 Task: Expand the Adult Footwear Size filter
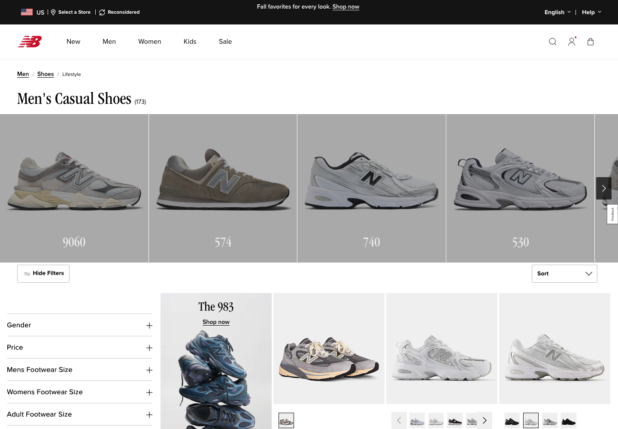pos(80,414)
